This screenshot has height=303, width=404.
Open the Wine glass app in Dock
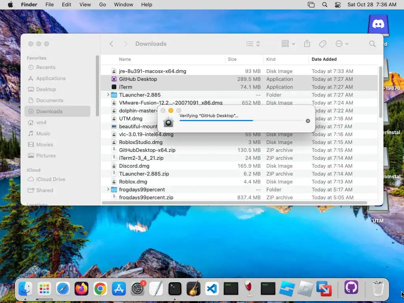[249, 288]
